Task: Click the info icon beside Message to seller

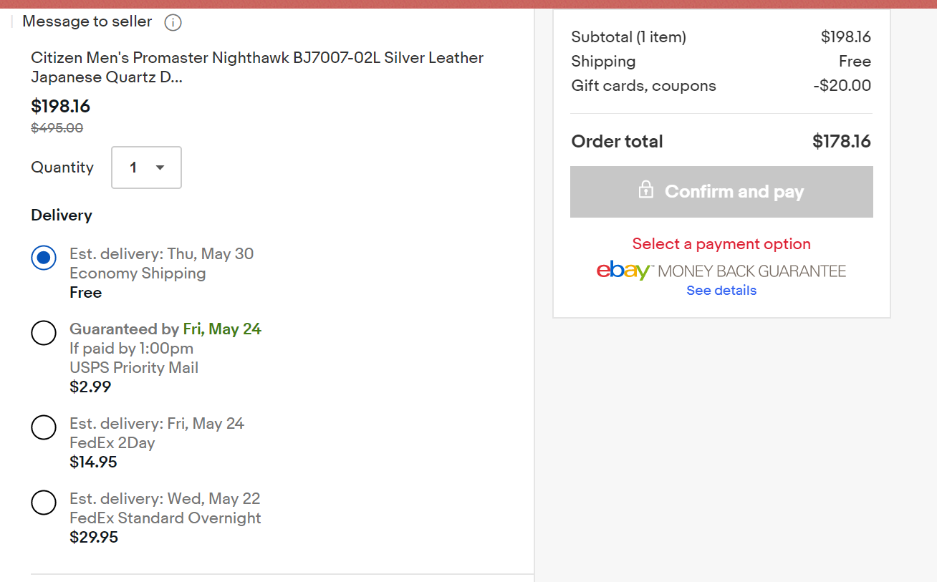Action: tap(173, 23)
